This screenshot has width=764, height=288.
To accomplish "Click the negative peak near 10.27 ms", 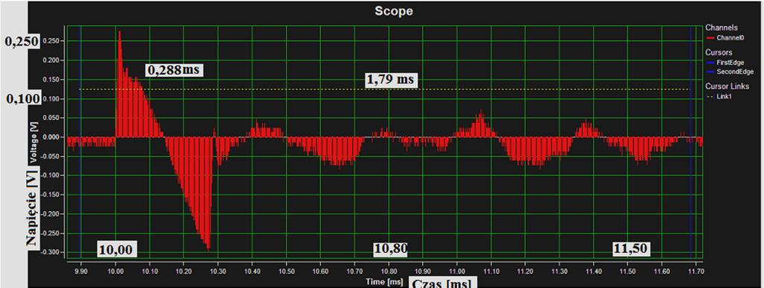I will click(x=209, y=248).
